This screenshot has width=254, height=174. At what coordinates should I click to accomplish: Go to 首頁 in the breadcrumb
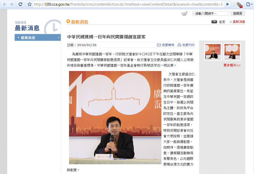222,22
